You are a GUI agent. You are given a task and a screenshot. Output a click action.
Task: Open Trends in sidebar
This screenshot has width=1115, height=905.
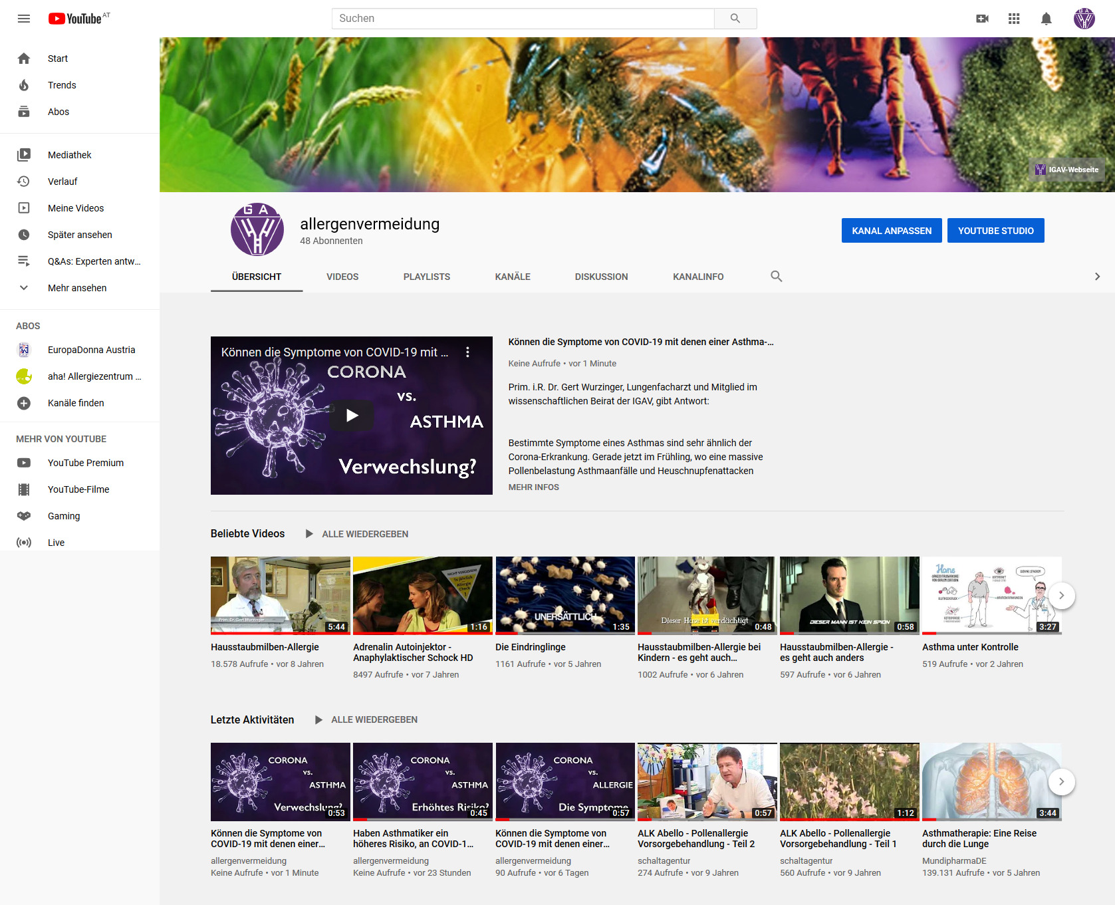[x=80, y=85]
